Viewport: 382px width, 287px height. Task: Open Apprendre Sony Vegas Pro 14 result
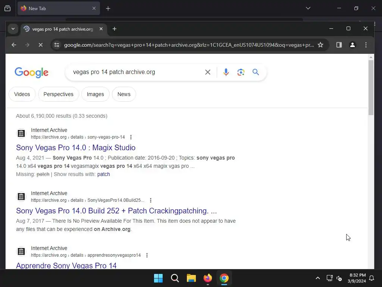click(x=66, y=266)
